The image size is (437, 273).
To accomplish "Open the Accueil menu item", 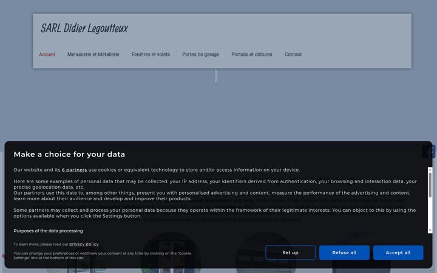I will pyautogui.click(x=47, y=55).
